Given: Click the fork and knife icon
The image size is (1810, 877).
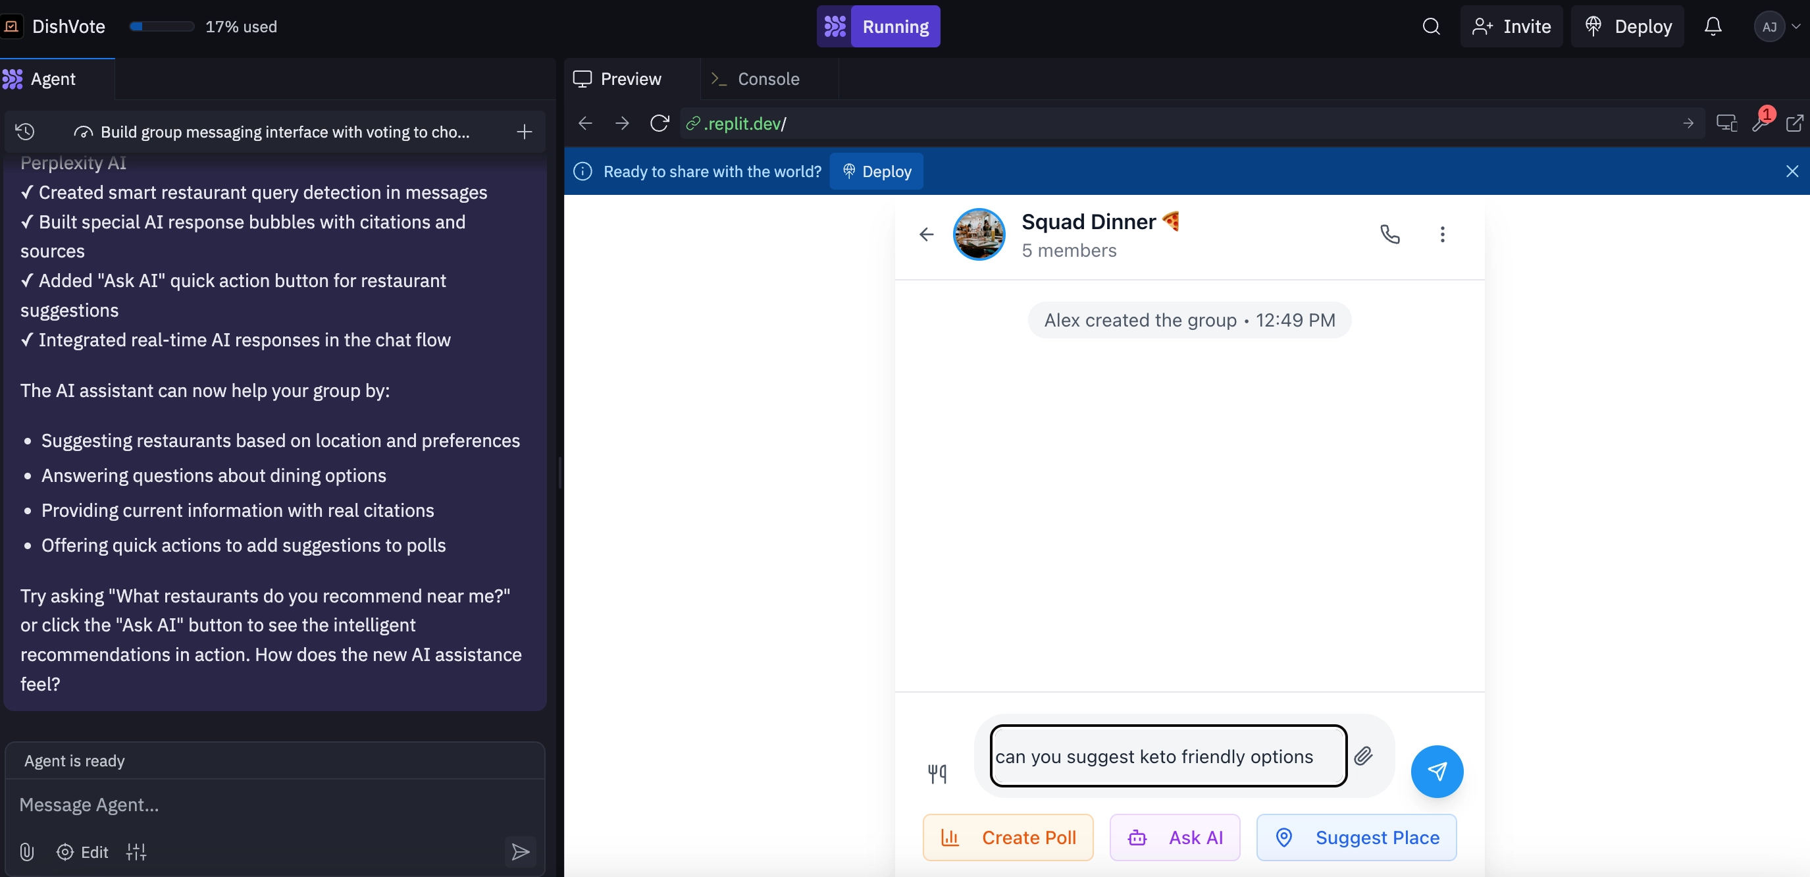Looking at the screenshot, I should click(937, 774).
